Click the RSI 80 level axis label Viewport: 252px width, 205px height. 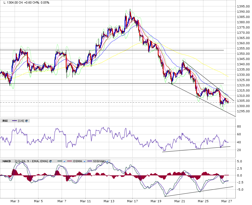(x=239, y=126)
